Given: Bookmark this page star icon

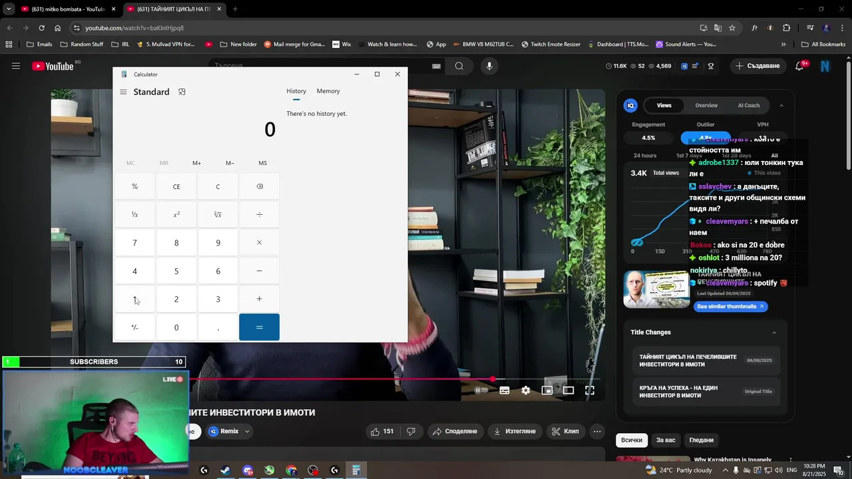Looking at the screenshot, I should pos(732,28).
